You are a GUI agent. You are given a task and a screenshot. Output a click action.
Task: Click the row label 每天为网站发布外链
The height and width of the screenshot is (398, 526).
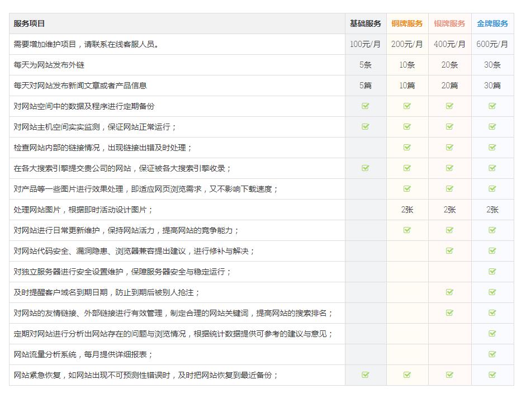49,65
